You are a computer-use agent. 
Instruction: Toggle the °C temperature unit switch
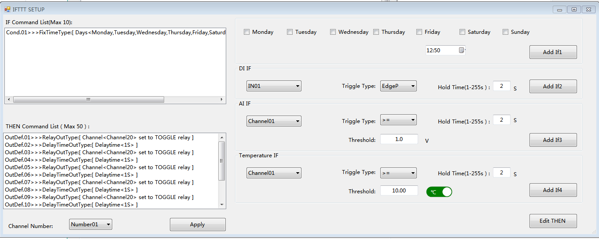[x=439, y=192]
